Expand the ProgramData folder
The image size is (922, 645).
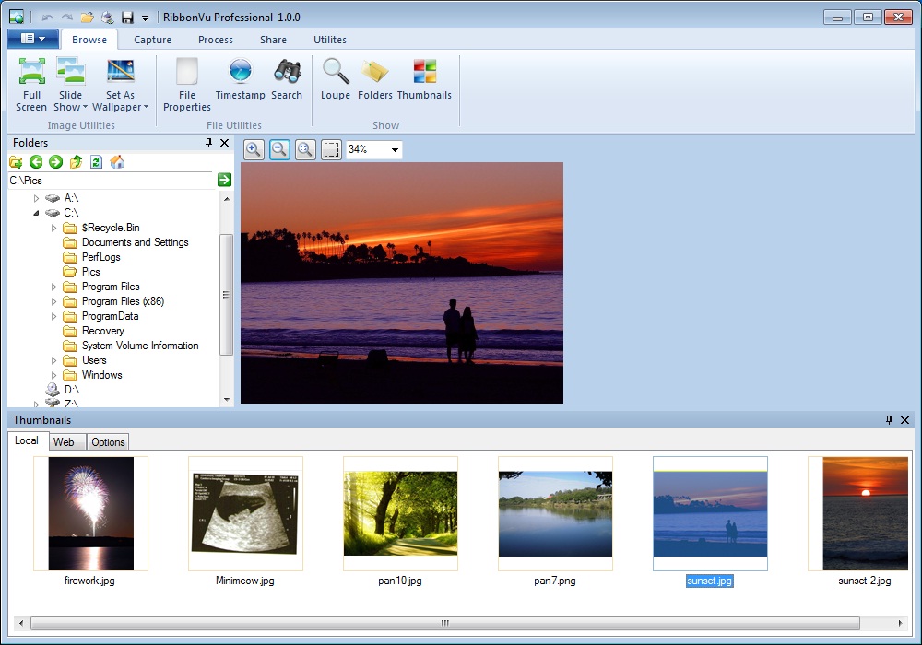coord(54,316)
